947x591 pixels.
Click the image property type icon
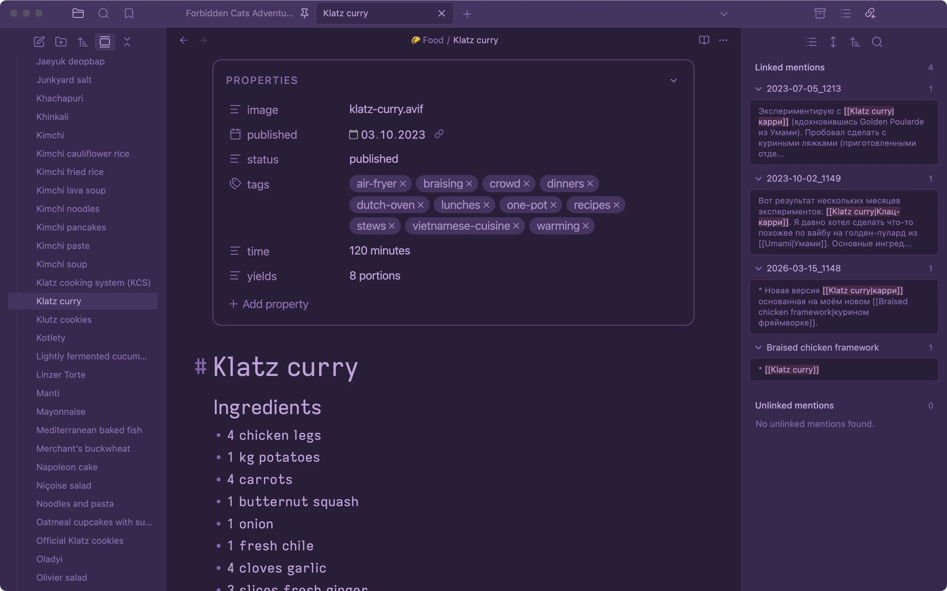click(x=235, y=110)
